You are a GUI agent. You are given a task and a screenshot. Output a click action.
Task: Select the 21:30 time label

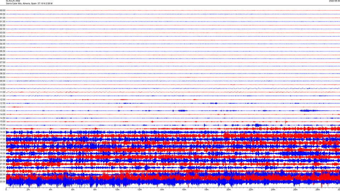[2, 167]
